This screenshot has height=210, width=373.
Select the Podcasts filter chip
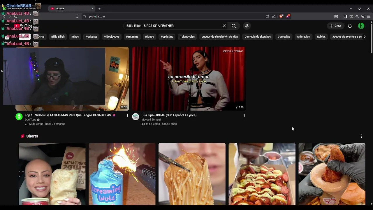pyautogui.click(x=91, y=37)
